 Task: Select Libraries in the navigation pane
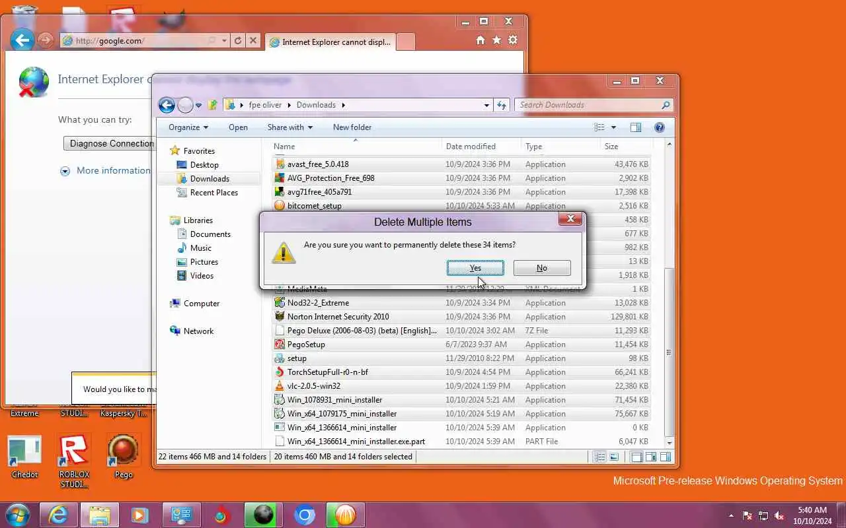click(x=198, y=220)
